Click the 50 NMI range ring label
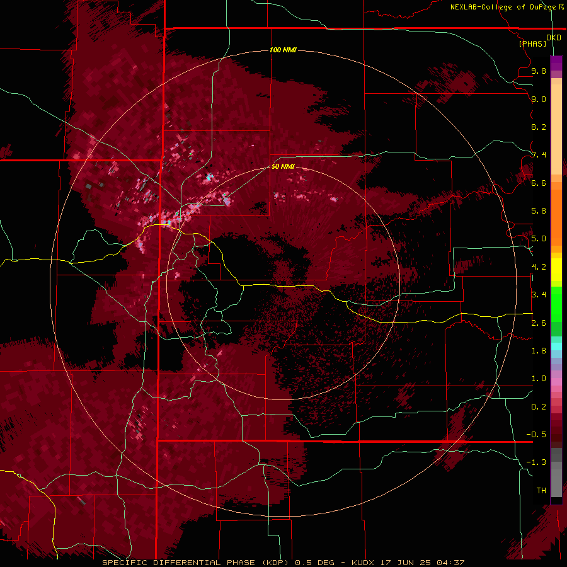The width and height of the screenshot is (567, 567). tap(283, 166)
